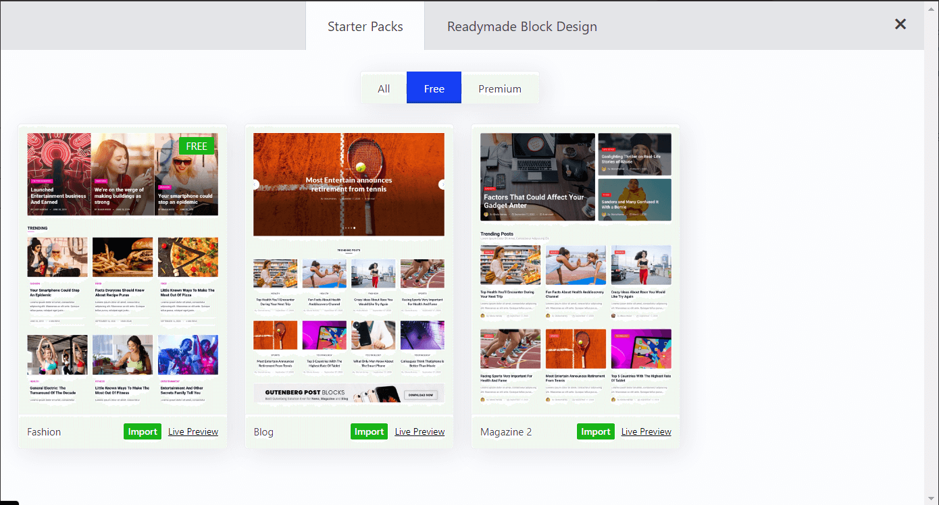Filter templates by Premium

click(499, 88)
